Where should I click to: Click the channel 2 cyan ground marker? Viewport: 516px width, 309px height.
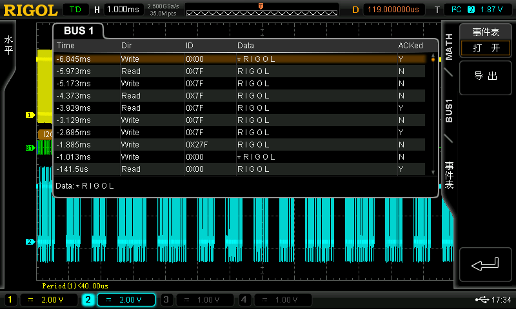point(30,241)
